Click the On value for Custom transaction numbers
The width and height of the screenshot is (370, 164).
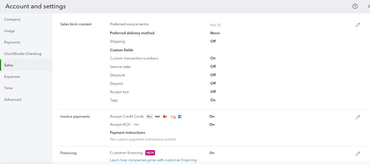tap(213, 58)
